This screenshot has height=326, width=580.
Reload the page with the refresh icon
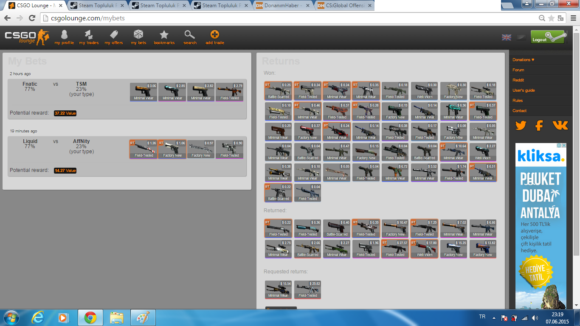(32, 18)
